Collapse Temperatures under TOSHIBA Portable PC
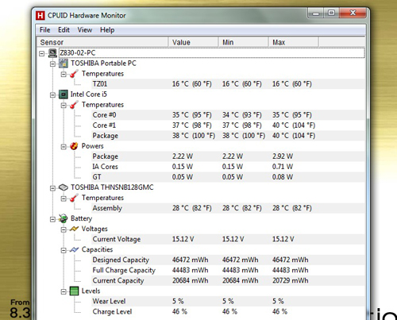The width and height of the screenshot is (397, 320). click(64, 75)
